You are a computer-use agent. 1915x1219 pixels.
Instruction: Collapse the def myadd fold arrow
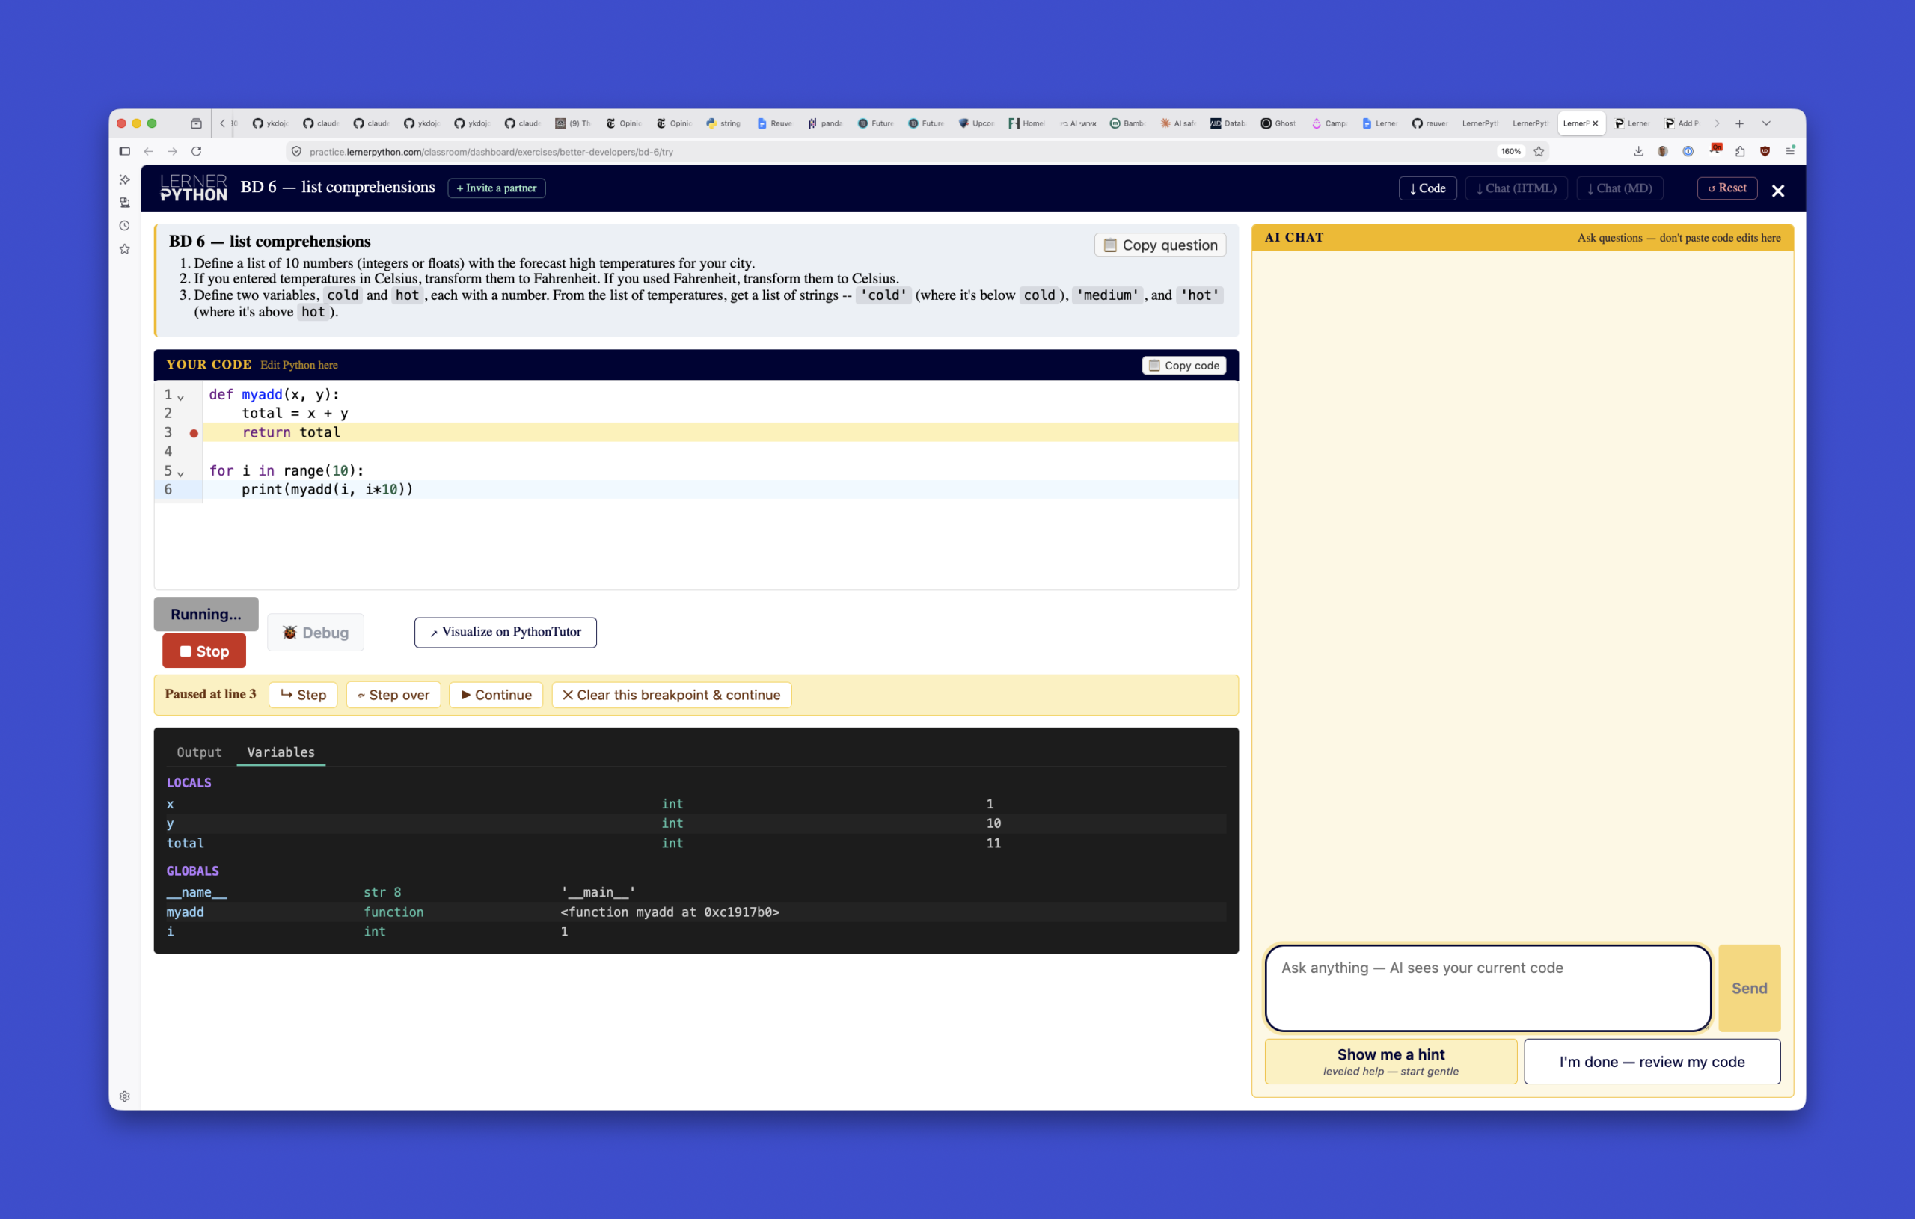pyautogui.click(x=180, y=396)
